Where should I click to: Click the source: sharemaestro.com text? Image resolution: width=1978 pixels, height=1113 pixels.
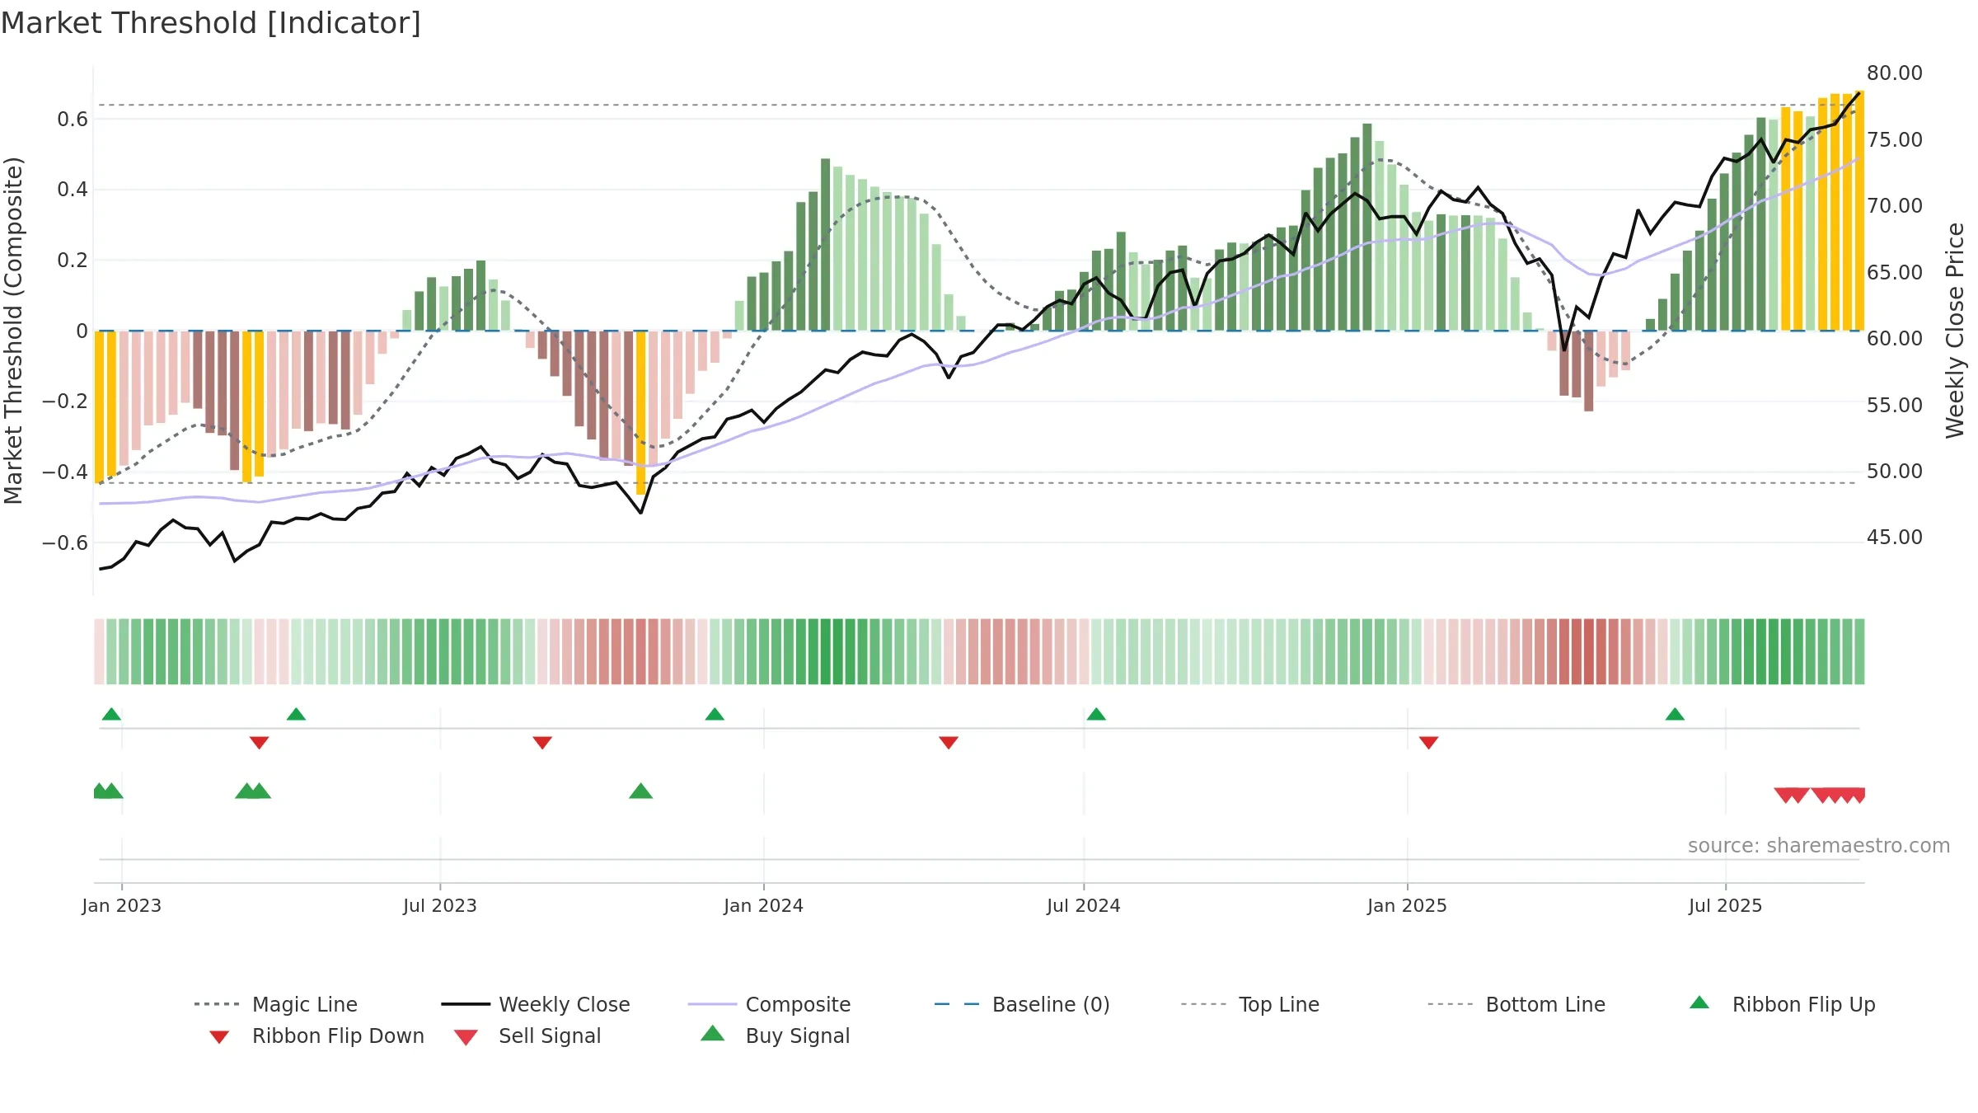[x=1819, y=846]
